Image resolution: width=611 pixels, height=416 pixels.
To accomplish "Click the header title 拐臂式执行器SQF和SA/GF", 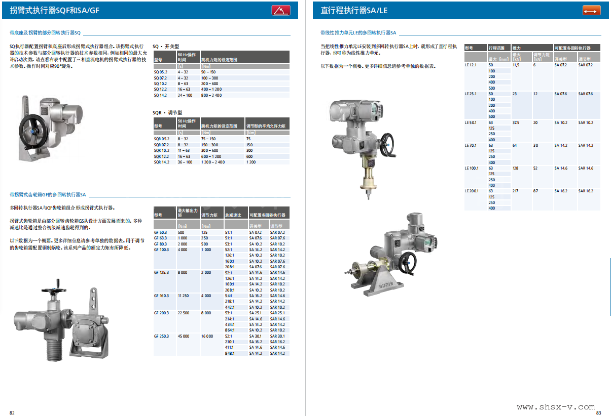I will (55, 10).
